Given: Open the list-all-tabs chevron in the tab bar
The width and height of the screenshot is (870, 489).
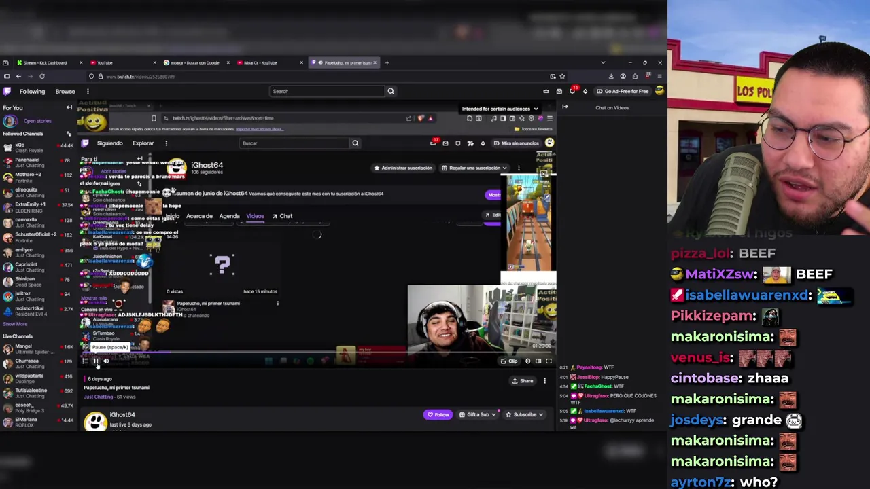Looking at the screenshot, I should coord(603,62).
